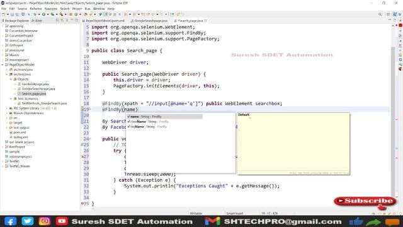Click the Instagram icon in the bottom banner

point(45,221)
